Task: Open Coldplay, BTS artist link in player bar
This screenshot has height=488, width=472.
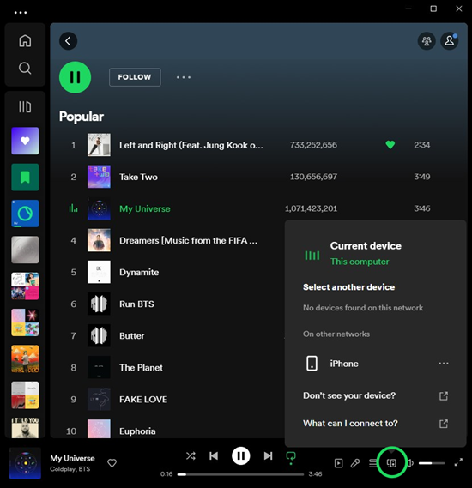Action: [x=70, y=469]
